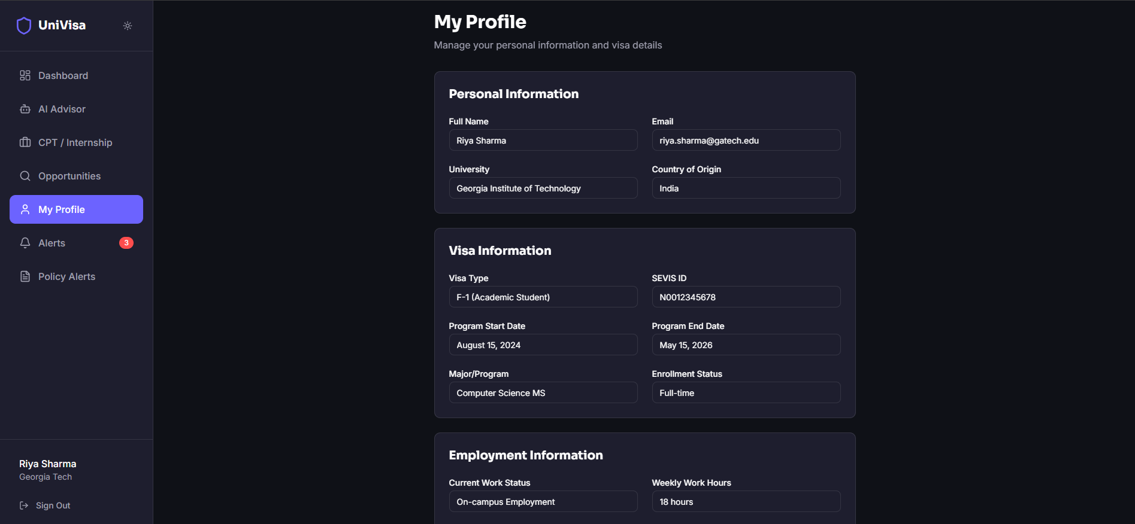Image resolution: width=1135 pixels, height=524 pixels.
Task: Open the Enrollment Status field
Action: pos(746,393)
